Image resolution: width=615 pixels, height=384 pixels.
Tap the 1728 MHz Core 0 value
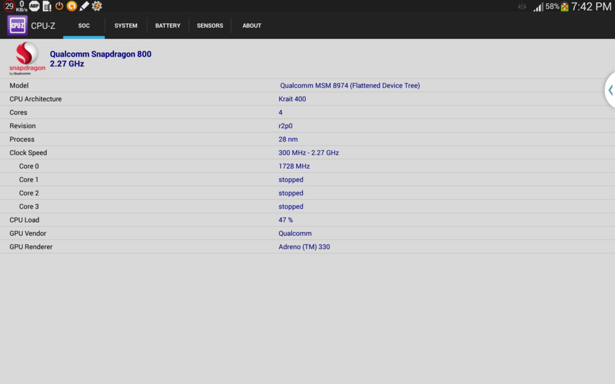point(294,166)
